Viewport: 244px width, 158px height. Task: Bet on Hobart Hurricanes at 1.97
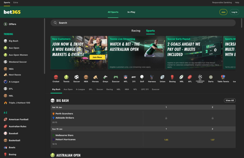212,140
